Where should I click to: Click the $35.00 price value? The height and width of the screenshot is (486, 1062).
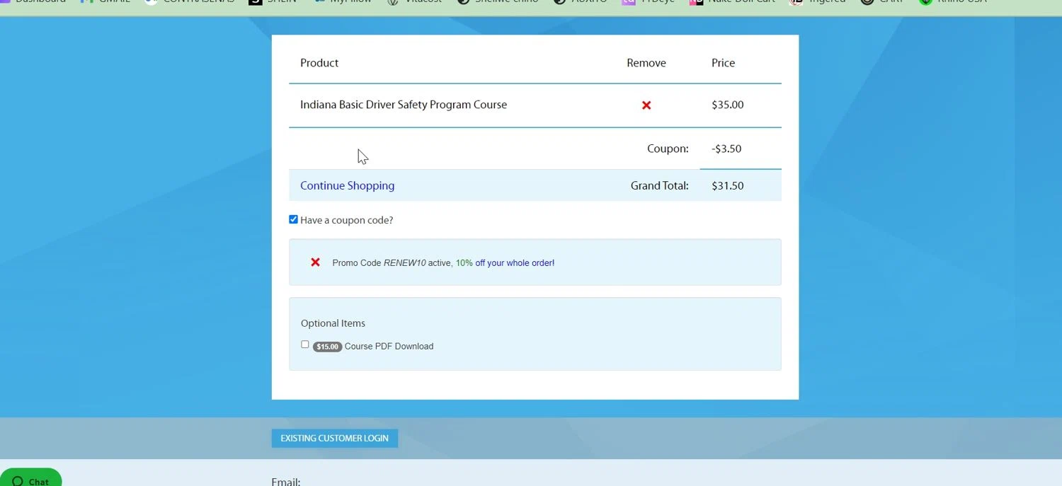[x=727, y=105]
